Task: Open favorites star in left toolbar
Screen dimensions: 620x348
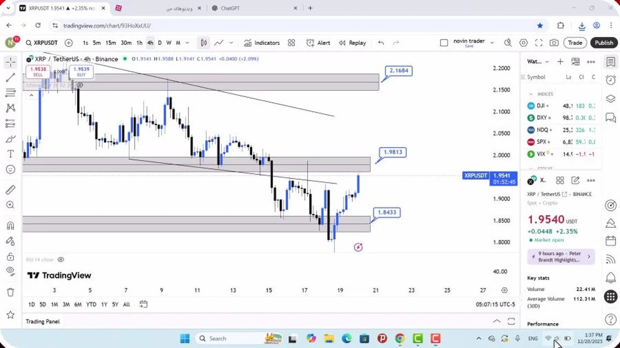Action: point(10,314)
